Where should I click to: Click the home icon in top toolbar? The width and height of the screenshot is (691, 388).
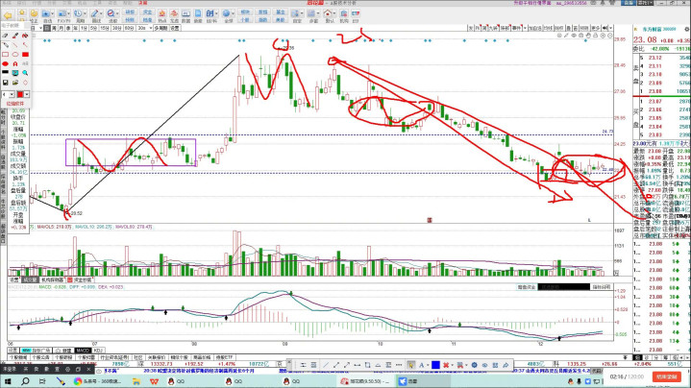(329, 13)
